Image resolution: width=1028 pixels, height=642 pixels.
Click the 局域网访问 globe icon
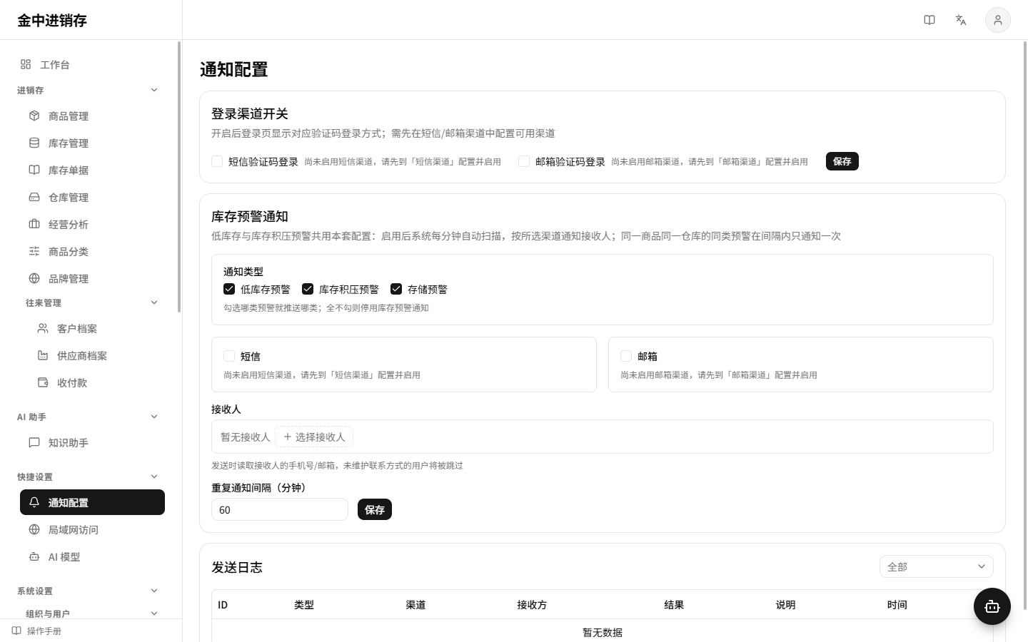pyautogui.click(x=34, y=529)
